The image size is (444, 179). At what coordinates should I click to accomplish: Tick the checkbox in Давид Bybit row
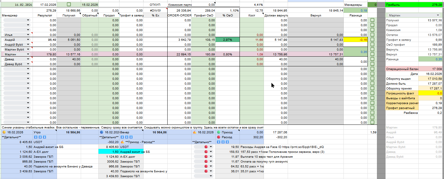tap(372, 64)
